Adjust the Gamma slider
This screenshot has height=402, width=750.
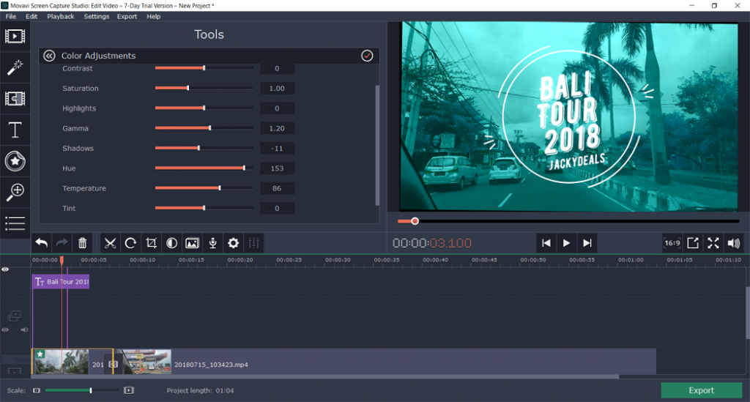coord(204,128)
